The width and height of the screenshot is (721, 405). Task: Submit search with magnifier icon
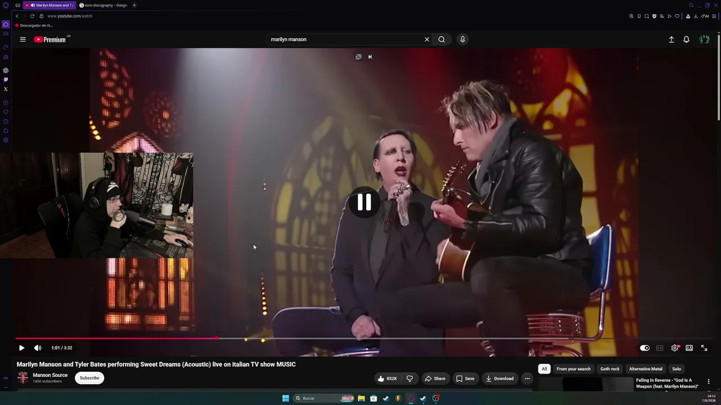point(442,39)
